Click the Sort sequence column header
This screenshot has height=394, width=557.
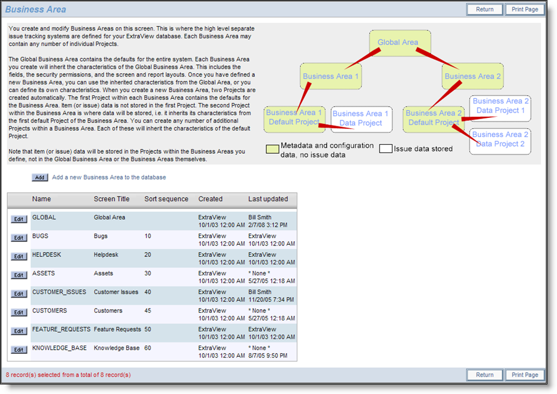pyautogui.click(x=166, y=199)
